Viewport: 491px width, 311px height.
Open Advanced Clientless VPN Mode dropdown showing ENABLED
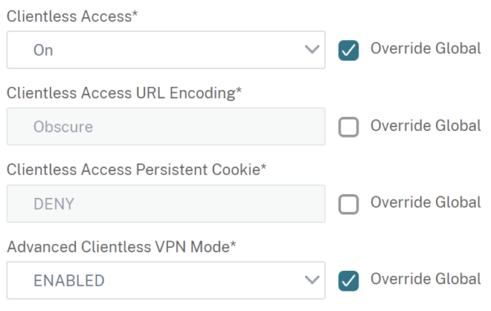click(x=166, y=280)
